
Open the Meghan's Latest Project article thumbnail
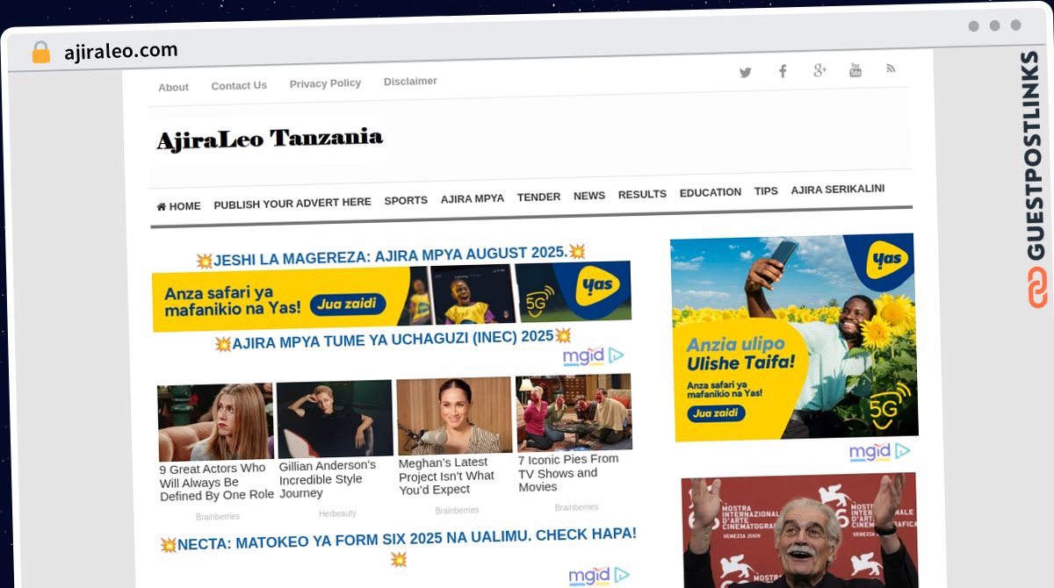click(454, 415)
